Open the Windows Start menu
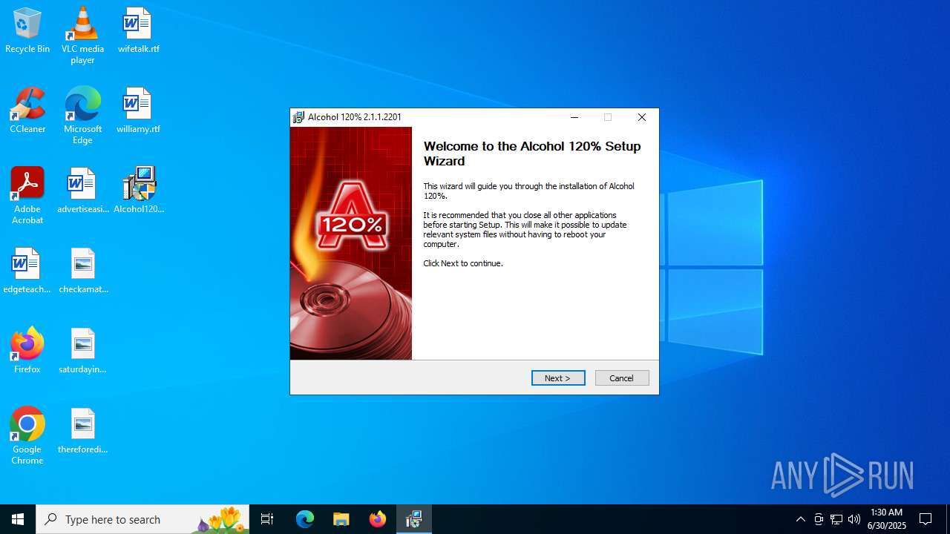The width and height of the screenshot is (950, 534). click(x=18, y=519)
